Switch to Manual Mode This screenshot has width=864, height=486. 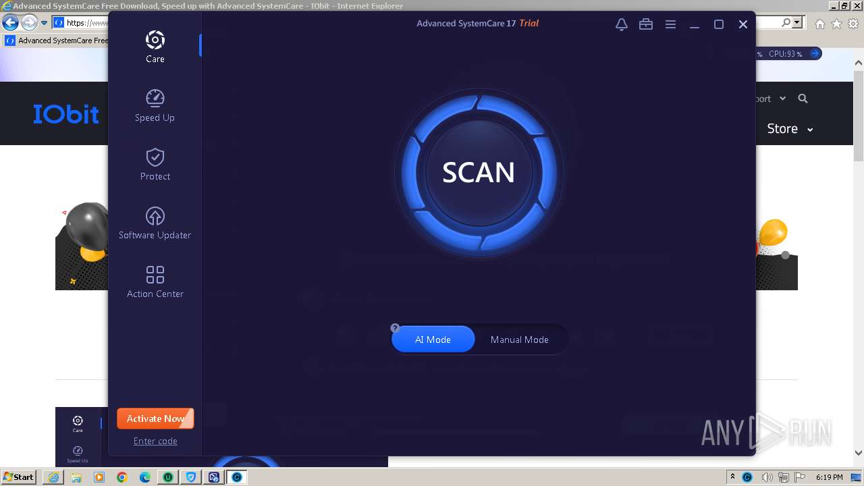pyautogui.click(x=519, y=340)
